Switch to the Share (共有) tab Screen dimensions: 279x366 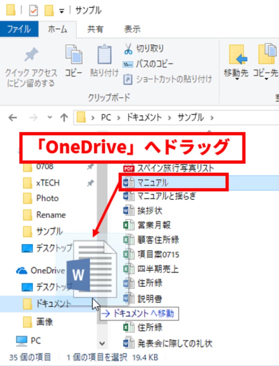(95, 29)
